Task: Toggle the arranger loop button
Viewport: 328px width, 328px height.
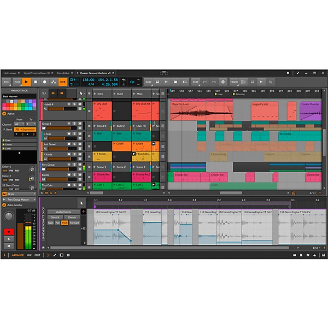Action: point(132,81)
